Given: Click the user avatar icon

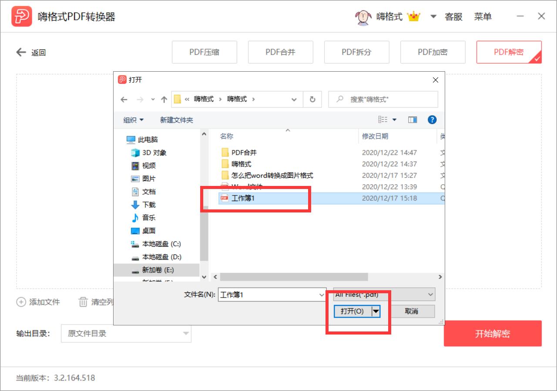Looking at the screenshot, I should coord(363,17).
